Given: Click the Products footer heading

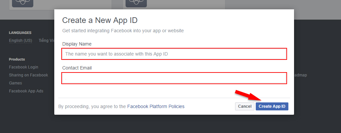Looking at the screenshot, I should click(17, 59).
